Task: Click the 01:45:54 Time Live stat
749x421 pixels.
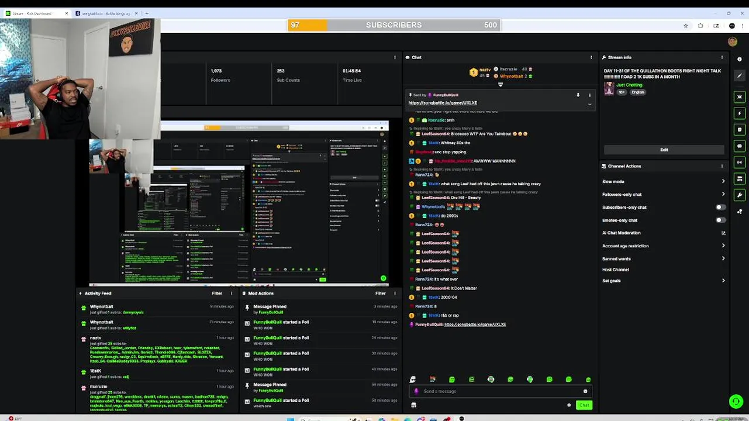Action: (352, 75)
